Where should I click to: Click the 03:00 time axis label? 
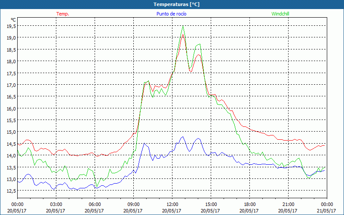coord(56,204)
